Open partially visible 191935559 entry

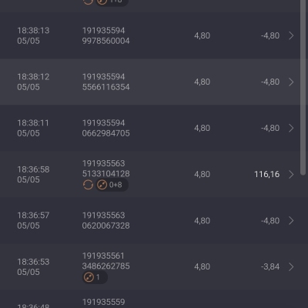154,299
